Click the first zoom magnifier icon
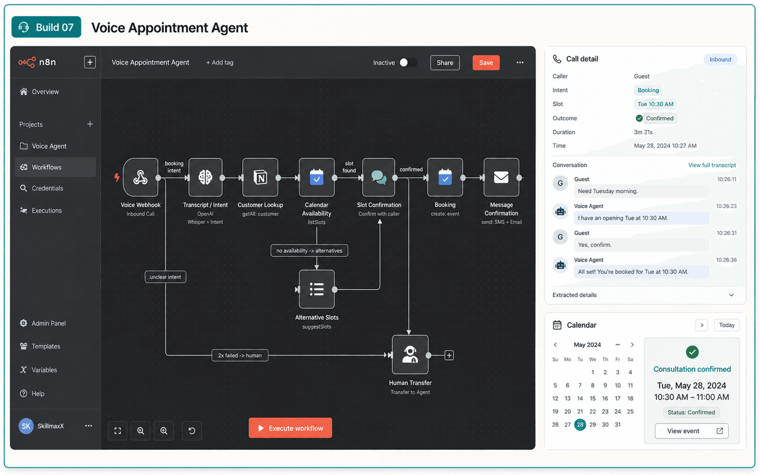 (141, 431)
